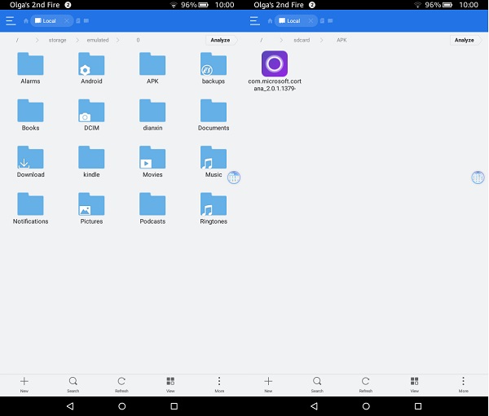Open the Podcasts folder

point(152,208)
